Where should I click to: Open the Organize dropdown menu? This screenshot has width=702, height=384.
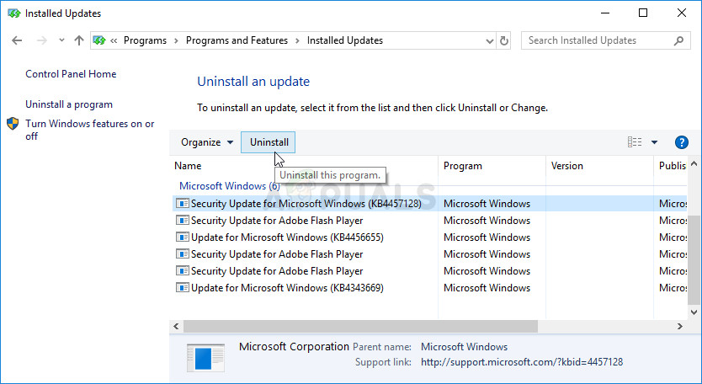click(x=206, y=142)
